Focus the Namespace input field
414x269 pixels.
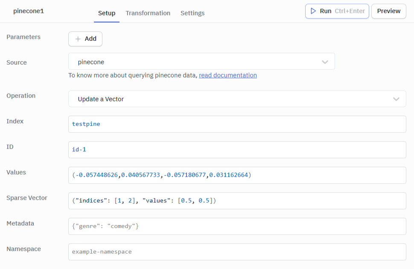coord(237,252)
